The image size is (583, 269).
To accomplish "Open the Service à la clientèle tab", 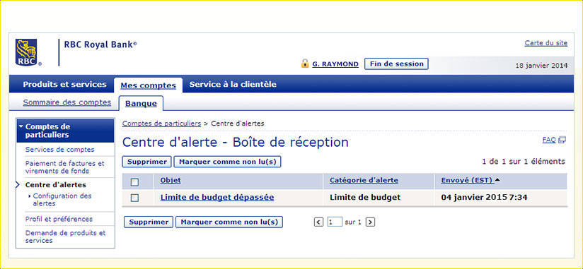I will coord(233,84).
